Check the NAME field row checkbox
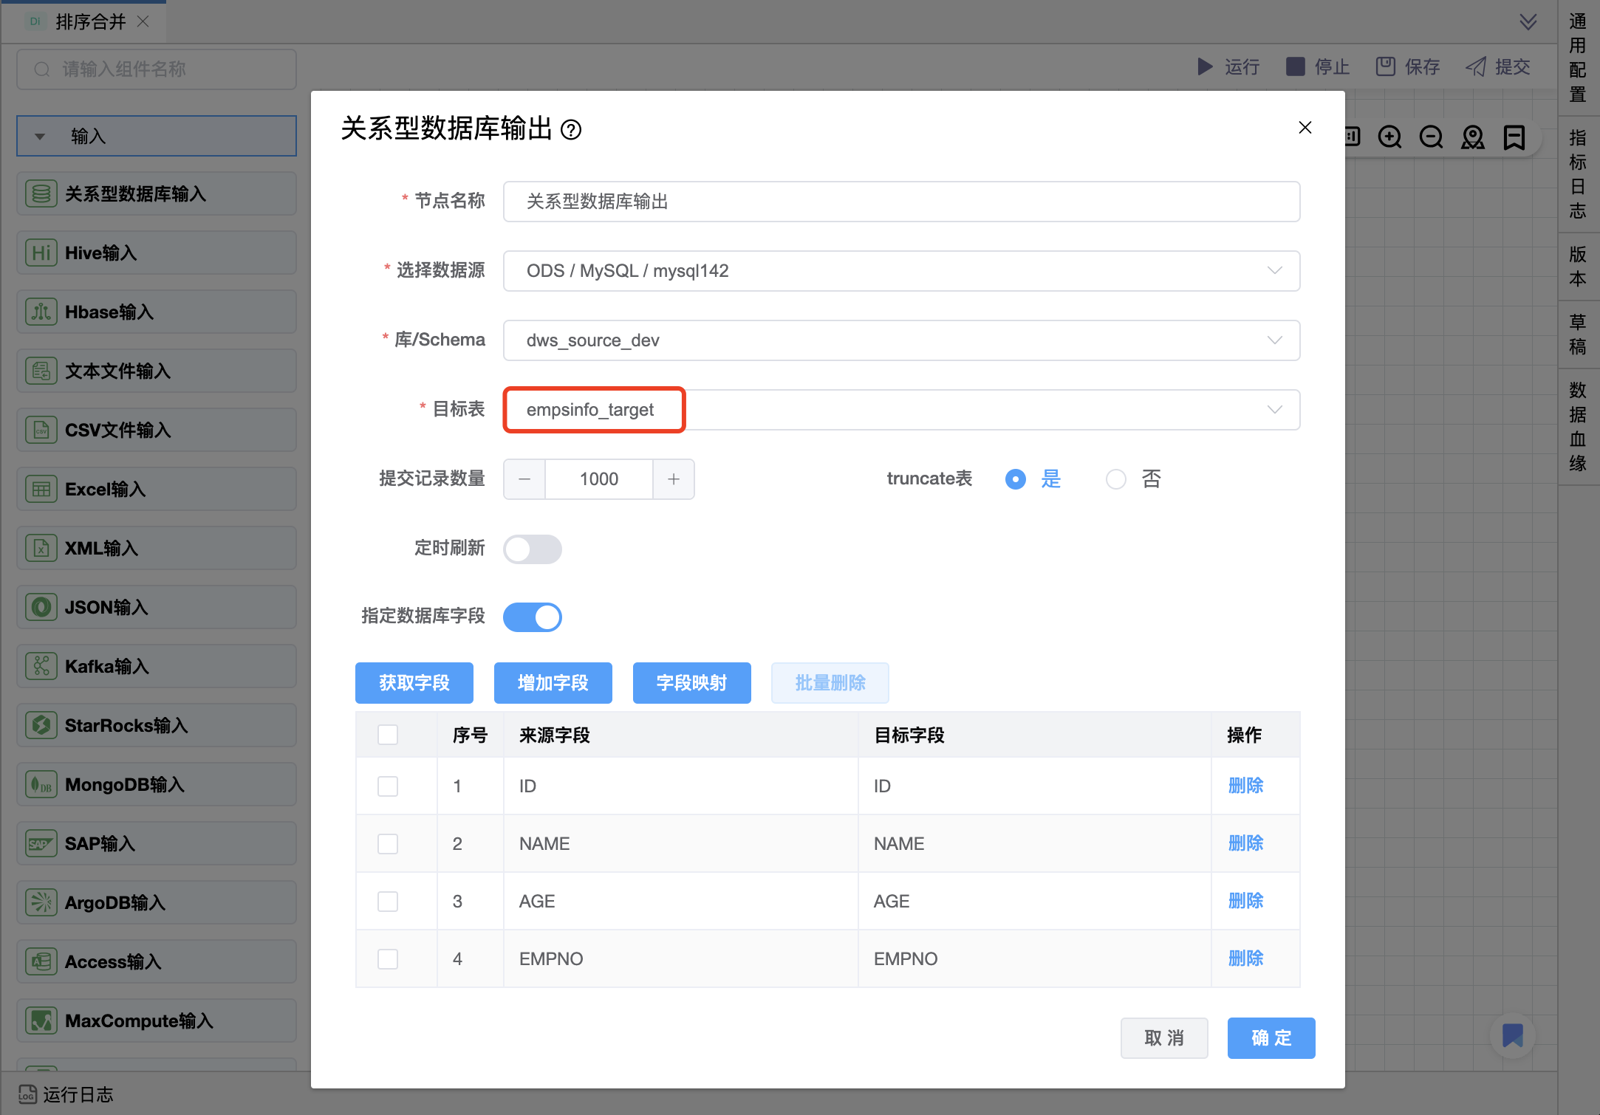Viewport: 1600px width, 1115px height. point(388,844)
